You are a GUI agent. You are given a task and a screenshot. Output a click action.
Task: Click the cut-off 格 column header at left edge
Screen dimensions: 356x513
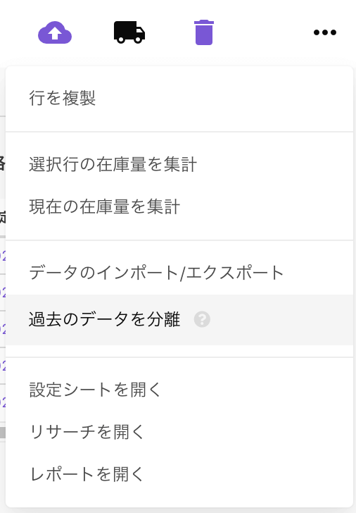[3, 163]
